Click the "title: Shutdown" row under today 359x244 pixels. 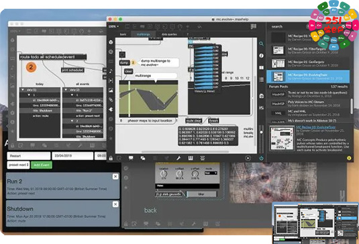point(40,110)
